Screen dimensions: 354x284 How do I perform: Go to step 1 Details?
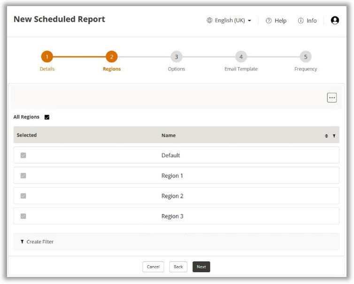click(47, 57)
